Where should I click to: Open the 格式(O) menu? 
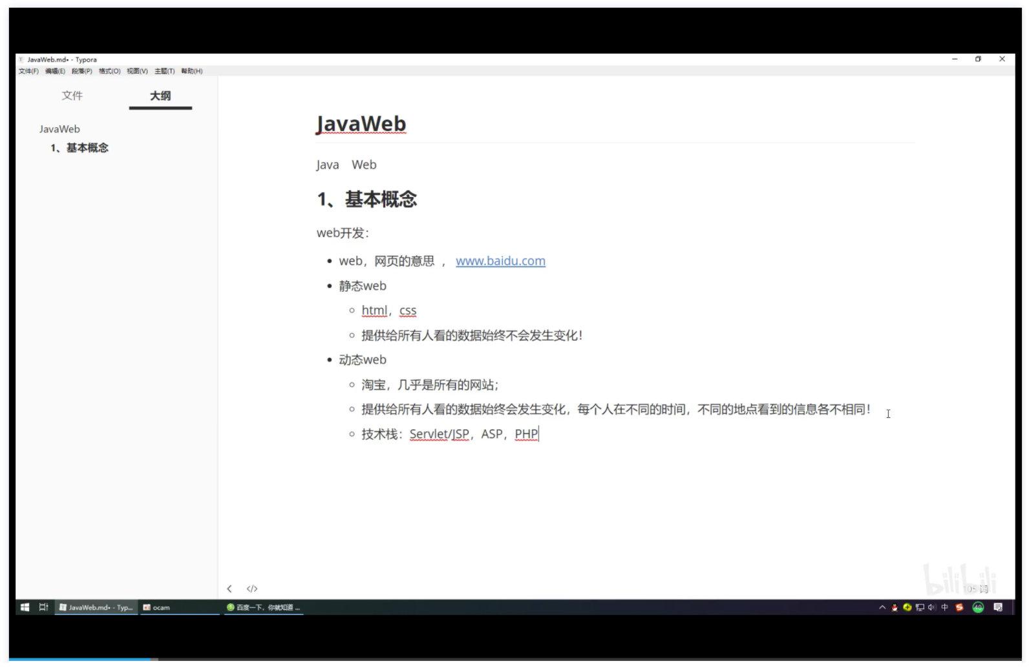point(110,71)
